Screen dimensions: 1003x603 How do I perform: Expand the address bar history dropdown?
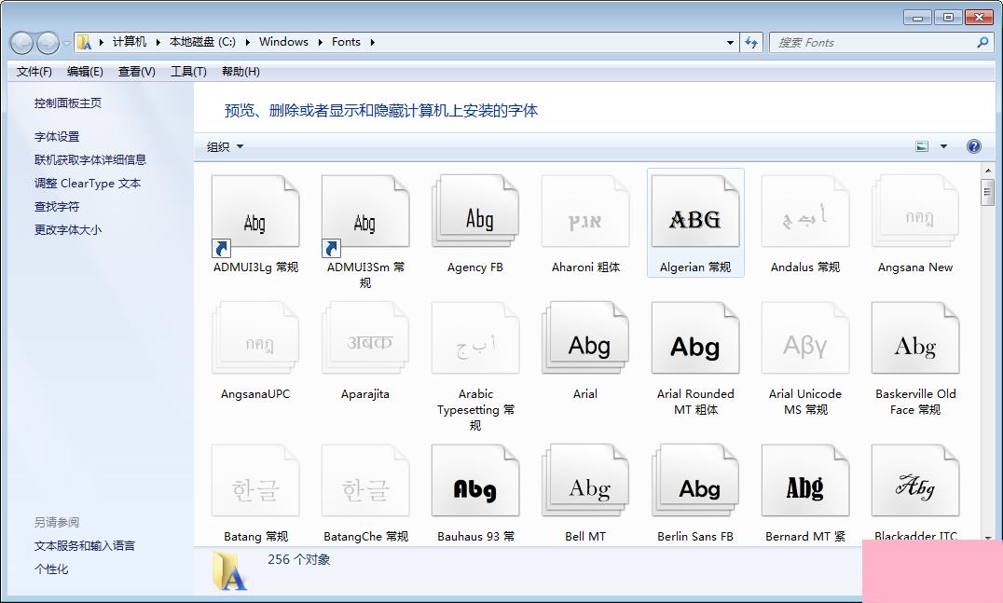click(x=730, y=43)
